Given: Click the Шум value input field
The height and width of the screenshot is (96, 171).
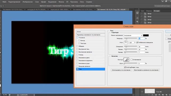Looking at the screenshot, I should pos(141,63).
